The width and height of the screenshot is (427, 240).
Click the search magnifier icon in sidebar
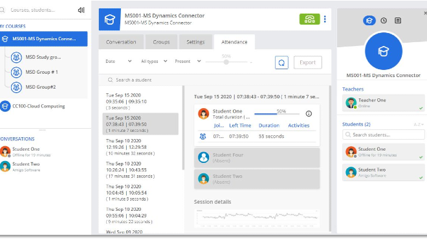(2, 10)
